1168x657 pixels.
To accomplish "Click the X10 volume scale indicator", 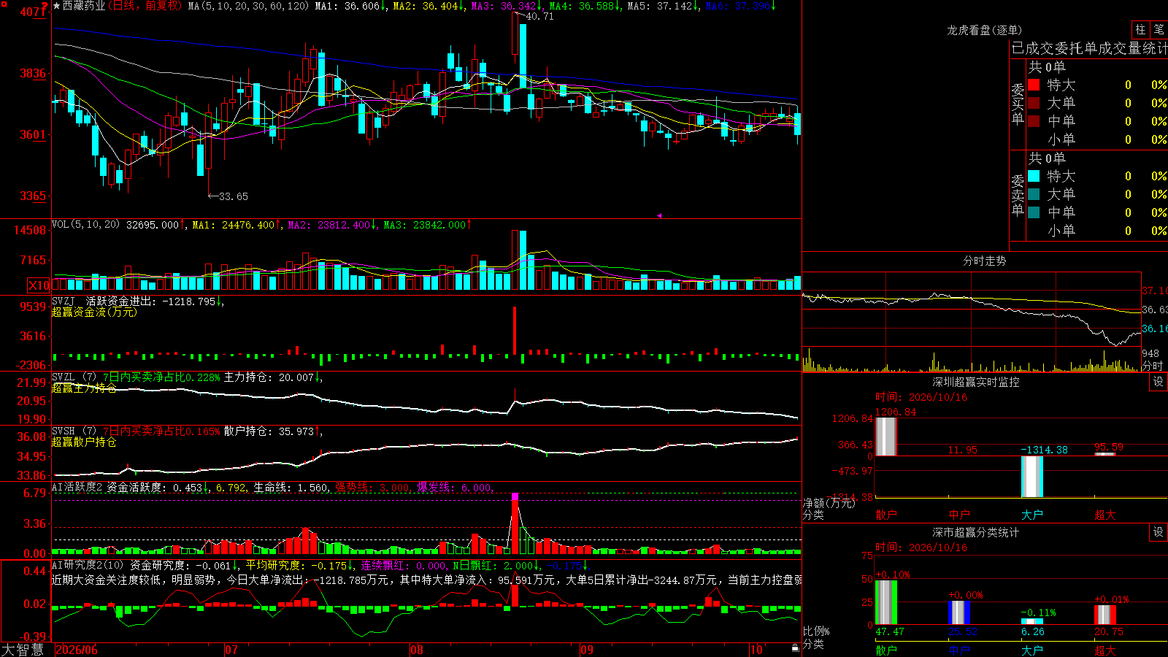I will pyautogui.click(x=39, y=285).
